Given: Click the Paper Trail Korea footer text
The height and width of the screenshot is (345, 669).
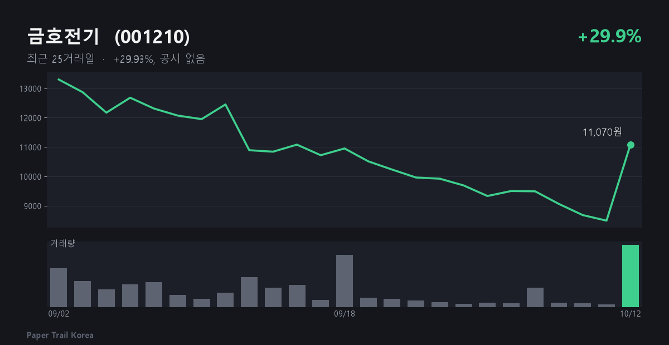Looking at the screenshot, I should pos(60,335).
